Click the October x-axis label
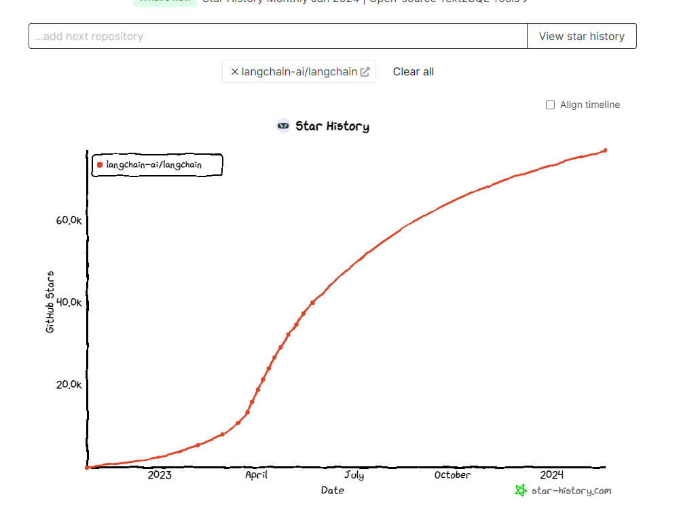The height and width of the screenshot is (505, 679). pos(452,475)
